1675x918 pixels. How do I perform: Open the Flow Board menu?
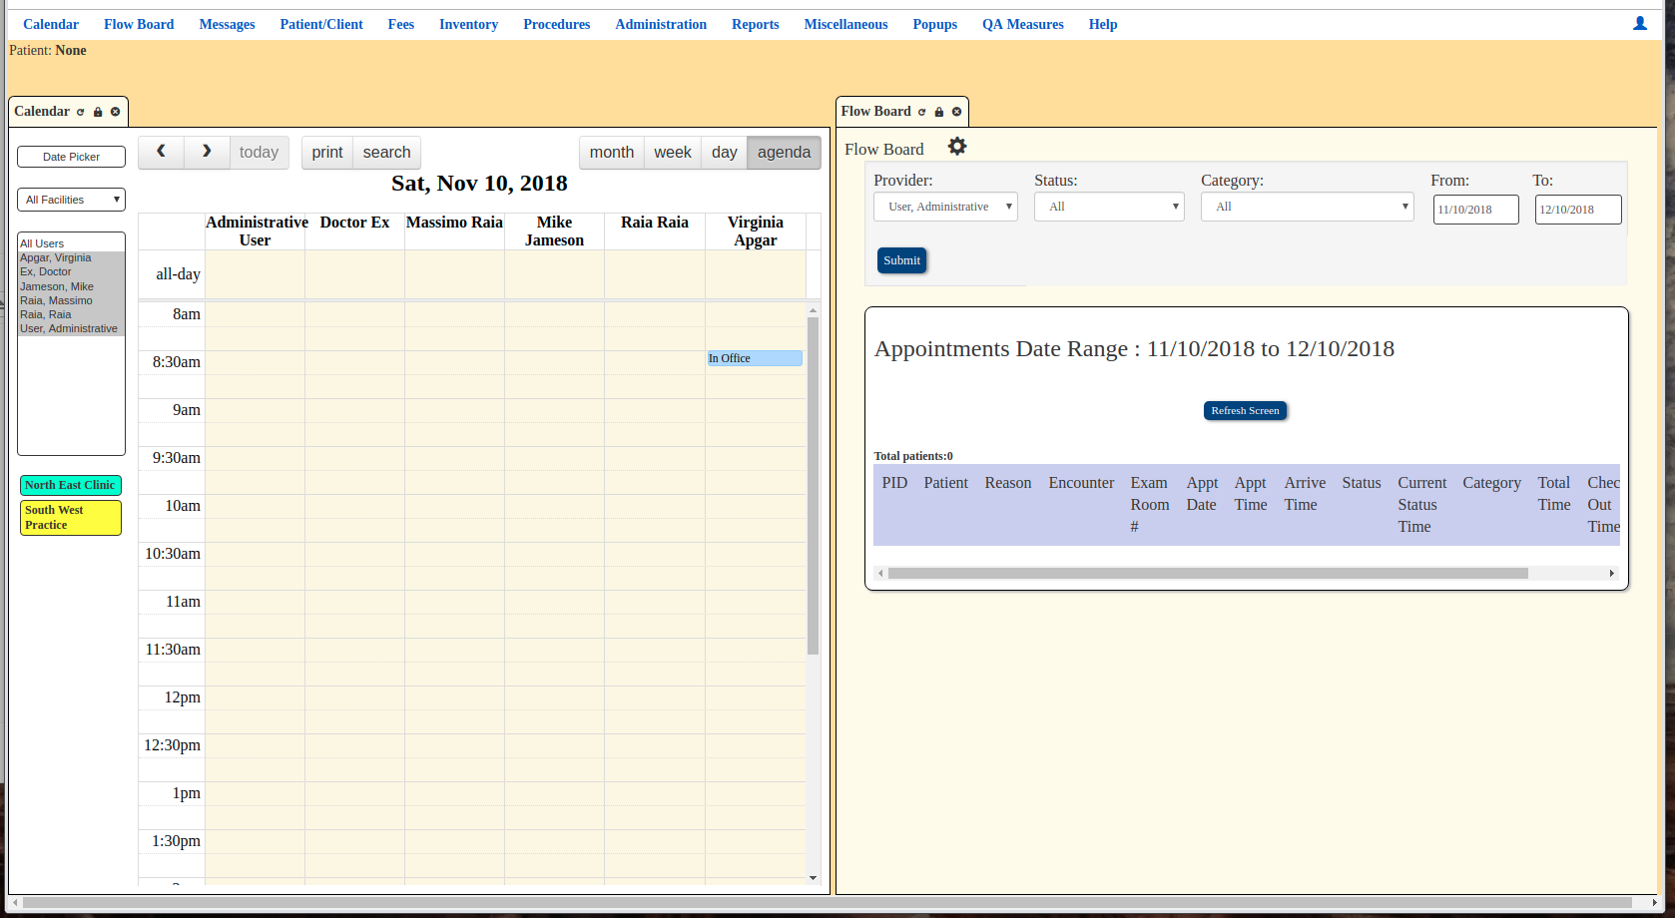click(x=139, y=24)
